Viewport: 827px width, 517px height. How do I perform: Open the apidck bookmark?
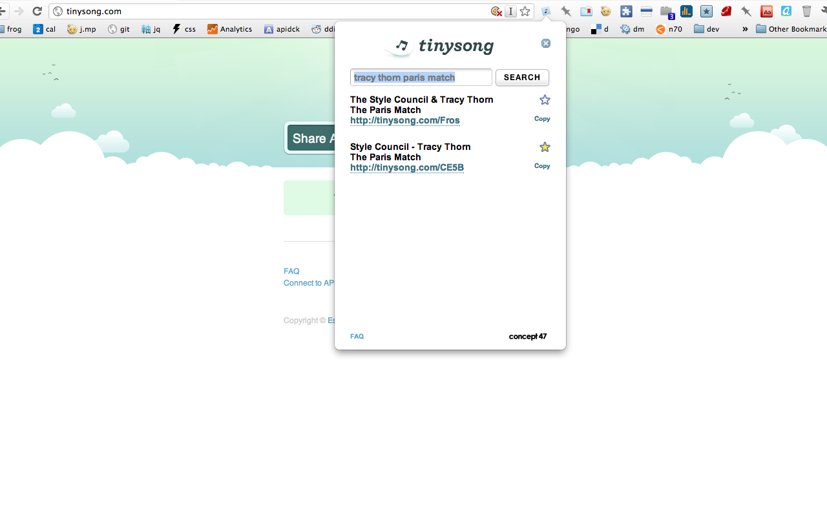282,29
